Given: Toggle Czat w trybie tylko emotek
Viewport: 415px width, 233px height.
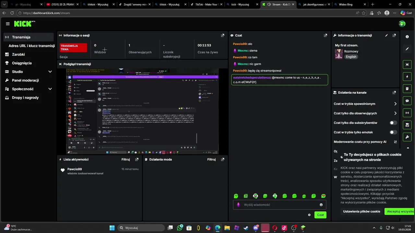Looking at the screenshot, I should point(393,132).
